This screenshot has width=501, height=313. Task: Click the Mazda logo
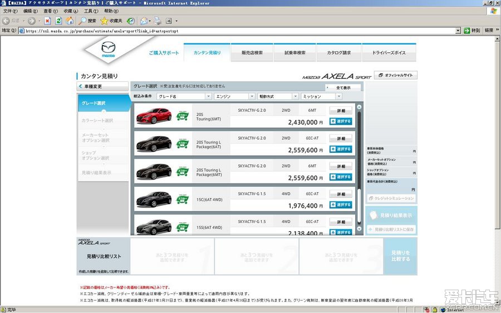tap(109, 49)
